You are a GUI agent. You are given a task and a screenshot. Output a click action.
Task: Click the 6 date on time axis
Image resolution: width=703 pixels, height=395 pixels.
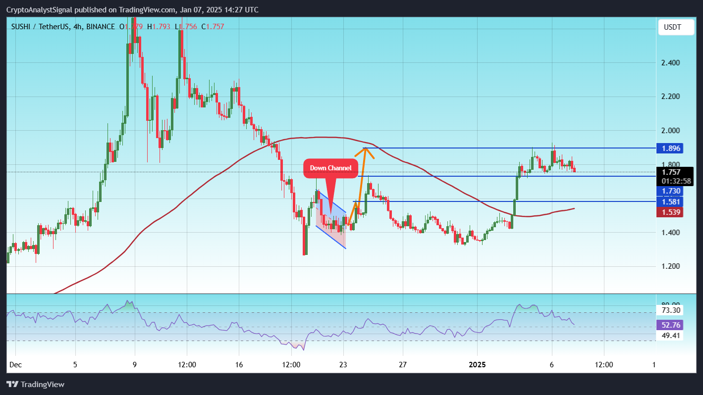point(552,365)
